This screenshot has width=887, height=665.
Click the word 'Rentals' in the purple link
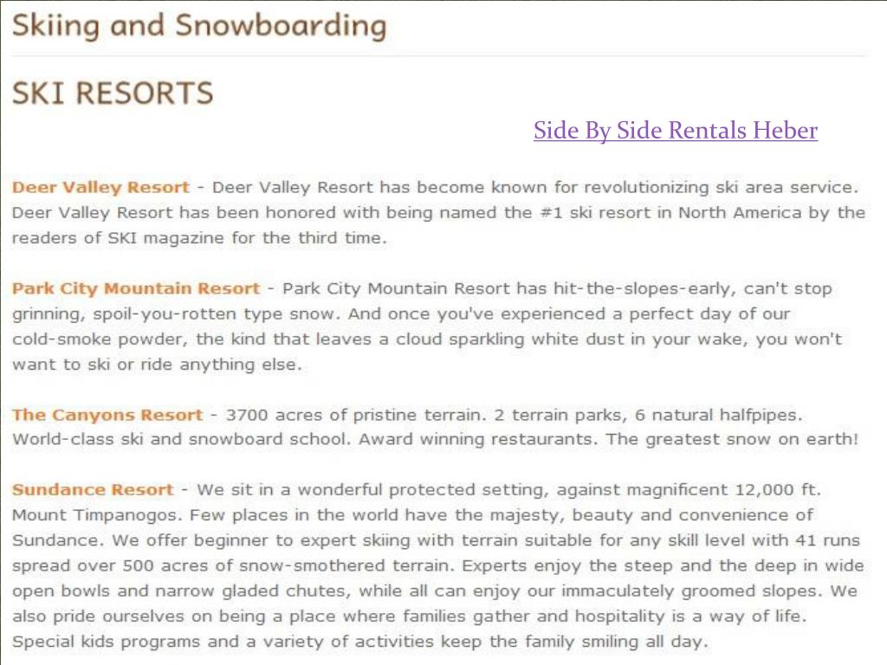(x=707, y=131)
